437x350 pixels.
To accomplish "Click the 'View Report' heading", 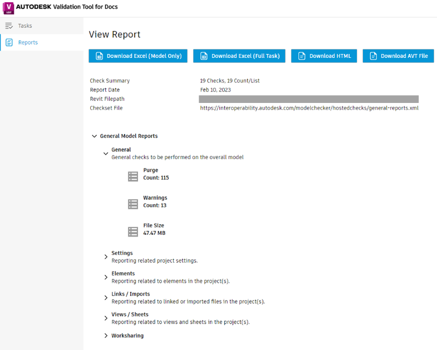I will (115, 34).
